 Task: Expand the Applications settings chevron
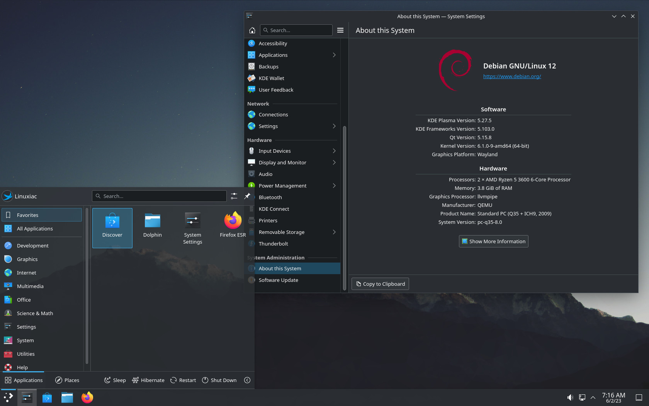click(334, 55)
